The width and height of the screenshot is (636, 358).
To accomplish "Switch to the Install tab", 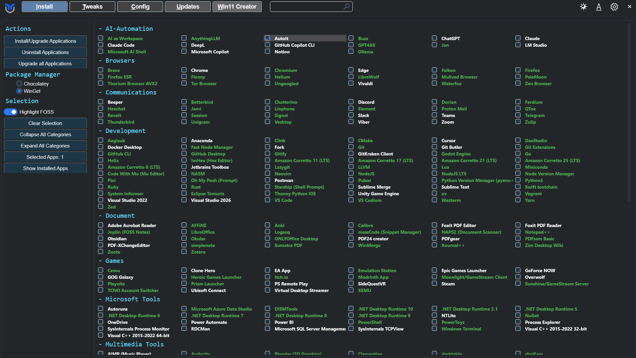I will (x=45, y=7).
